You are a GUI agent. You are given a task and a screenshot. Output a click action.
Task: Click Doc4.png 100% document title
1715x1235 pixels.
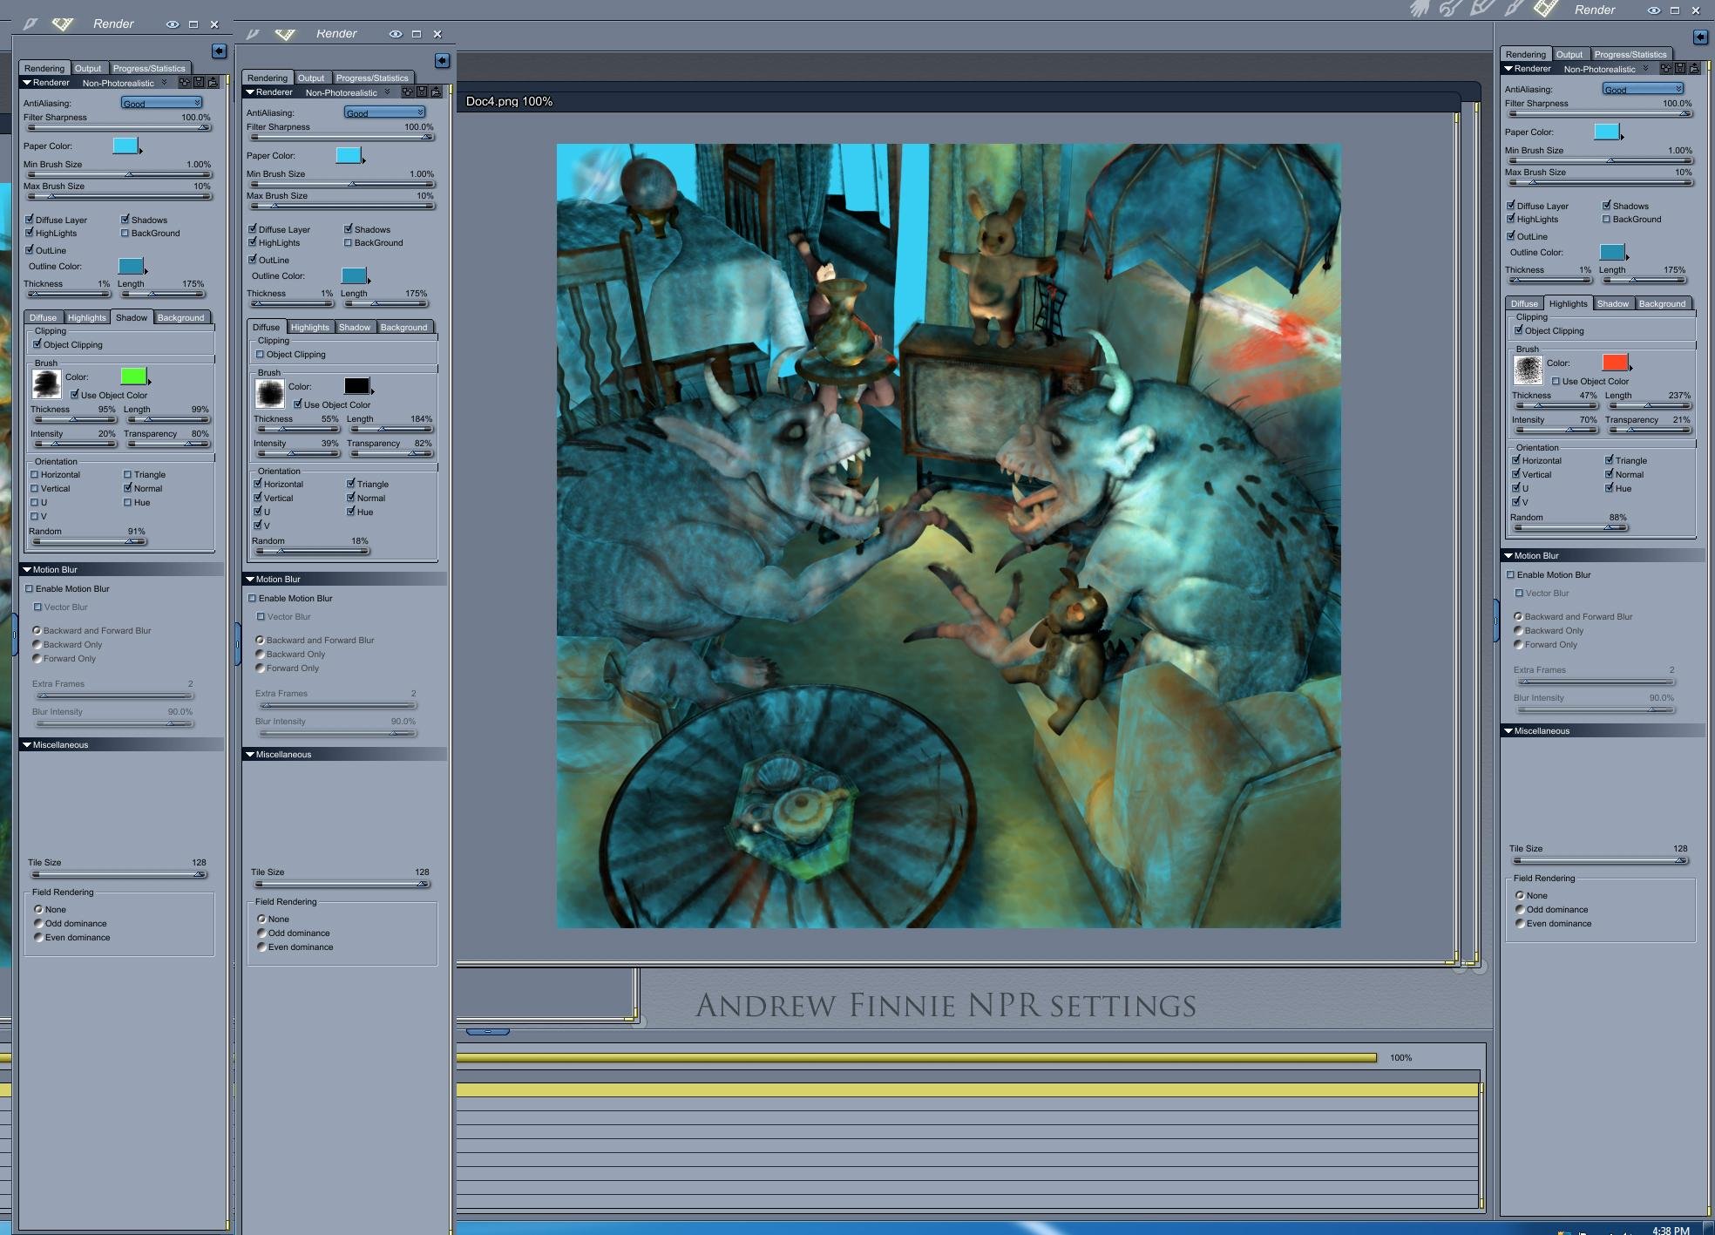(x=509, y=101)
